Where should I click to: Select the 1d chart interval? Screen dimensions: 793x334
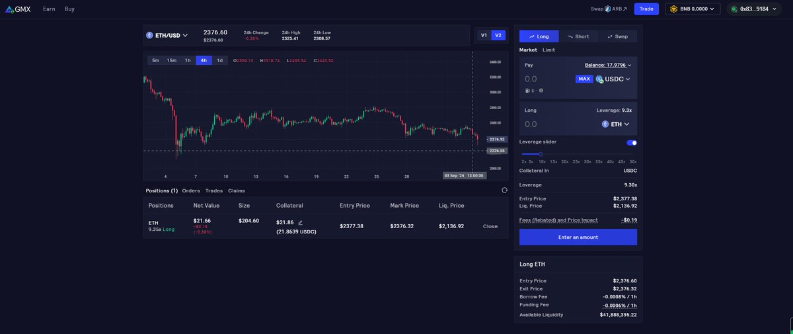tap(220, 60)
